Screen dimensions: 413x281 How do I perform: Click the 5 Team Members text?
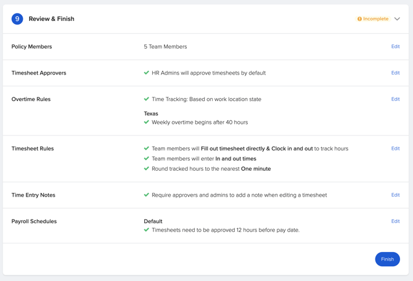click(165, 47)
